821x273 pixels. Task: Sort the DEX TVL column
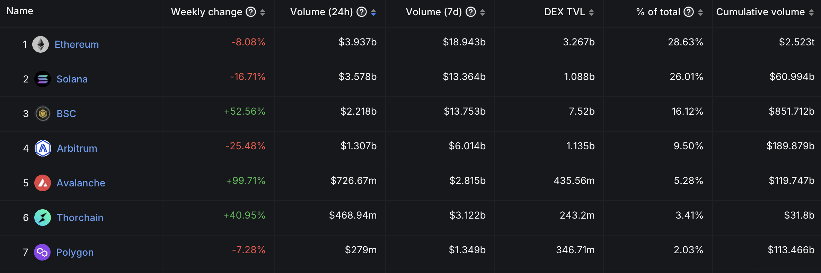591,12
